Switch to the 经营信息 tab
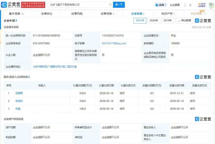This screenshot has height=144, width=215. point(107,13)
